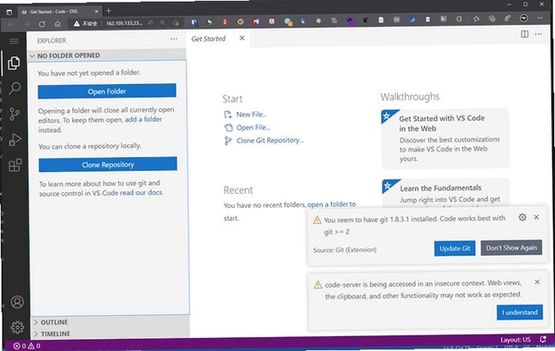Click the Update Git button
Viewport: 555px width, 351px height.
point(454,248)
